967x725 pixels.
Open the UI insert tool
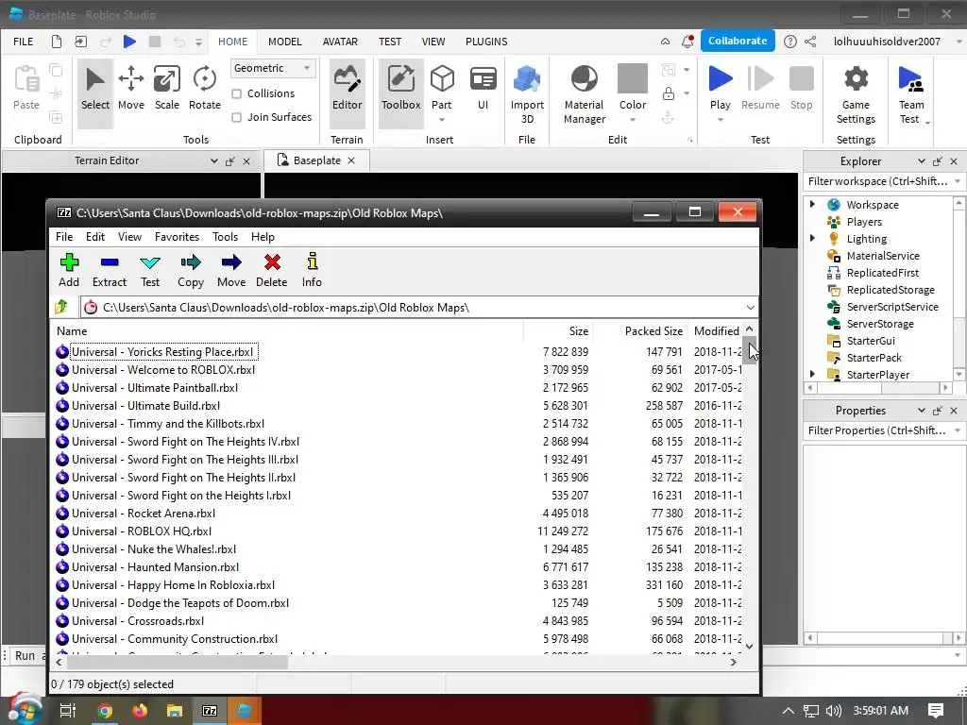coord(483,90)
